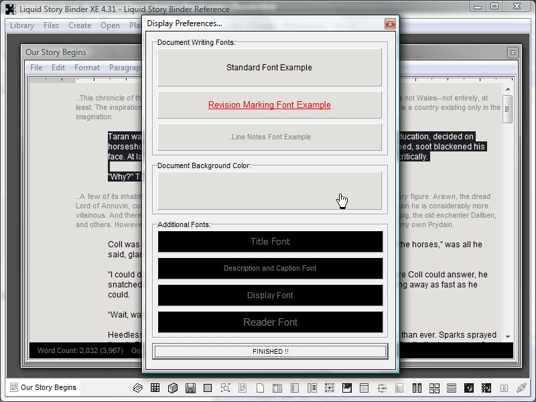Click the pen icon at toolbar's right end
Image resolution: width=536 pixels, height=402 pixels.
[x=521, y=388]
